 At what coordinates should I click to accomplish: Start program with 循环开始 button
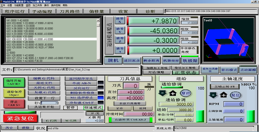coord(14,82)
